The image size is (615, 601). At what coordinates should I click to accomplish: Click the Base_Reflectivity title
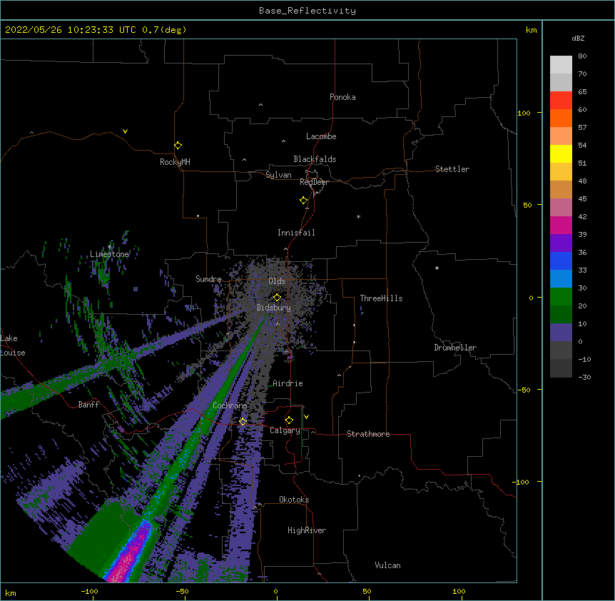(307, 11)
